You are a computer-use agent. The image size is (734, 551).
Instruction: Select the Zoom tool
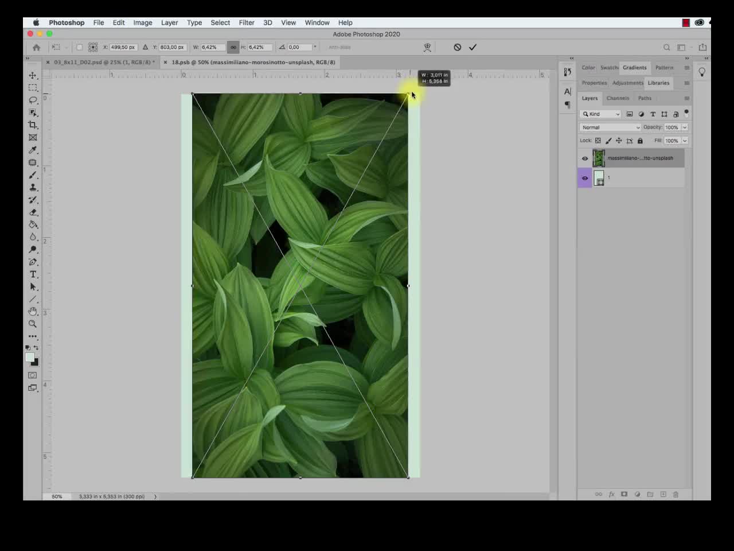33,324
